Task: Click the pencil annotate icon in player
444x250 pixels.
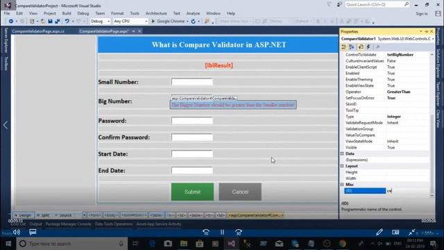Action: [379, 233]
